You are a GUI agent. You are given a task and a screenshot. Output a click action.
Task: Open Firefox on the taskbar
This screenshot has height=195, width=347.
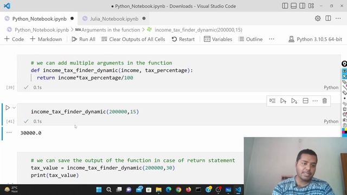[x=188, y=190]
